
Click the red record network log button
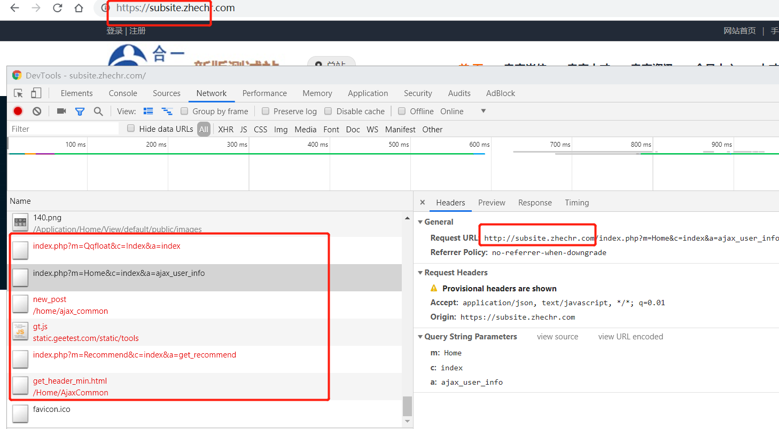18,111
